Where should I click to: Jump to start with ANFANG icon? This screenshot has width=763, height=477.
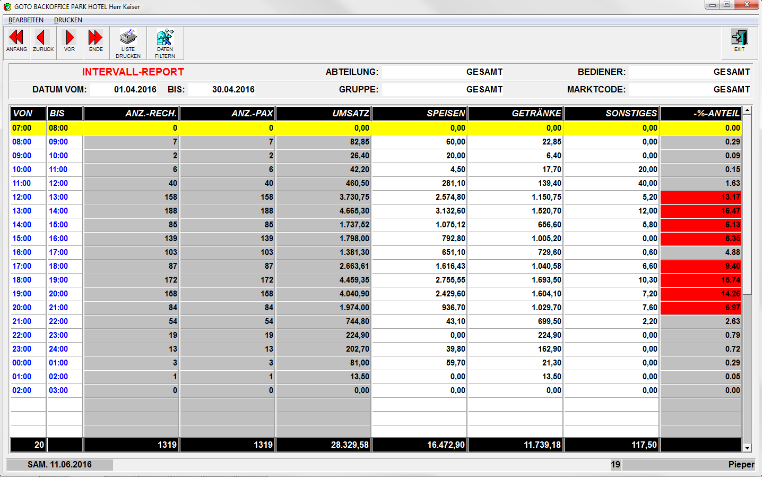(x=16, y=42)
